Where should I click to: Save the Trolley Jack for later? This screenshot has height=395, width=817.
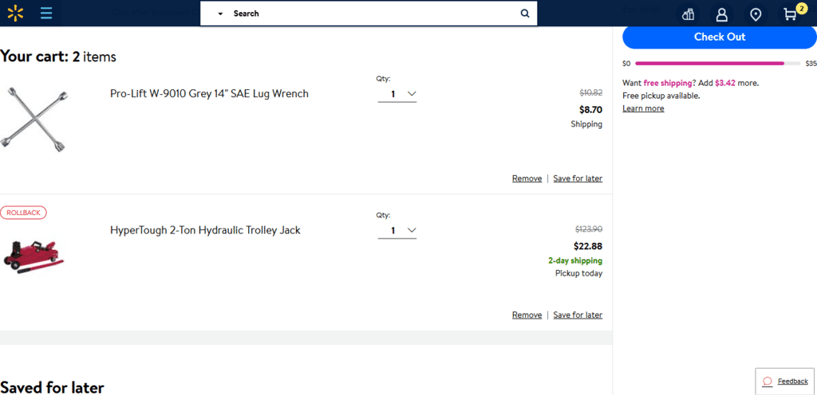[x=578, y=315]
